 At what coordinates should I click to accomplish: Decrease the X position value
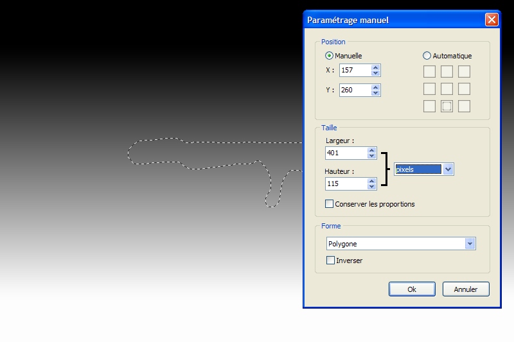tap(376, 73)
